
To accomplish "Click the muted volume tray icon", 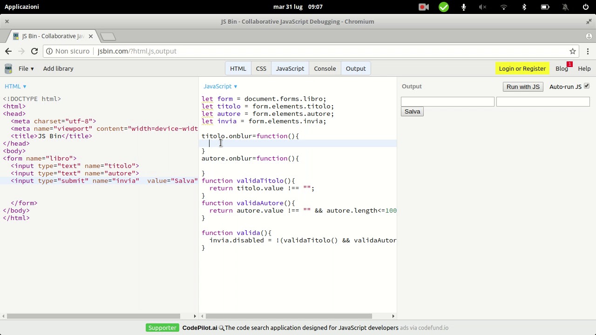I will coord(483,7).
